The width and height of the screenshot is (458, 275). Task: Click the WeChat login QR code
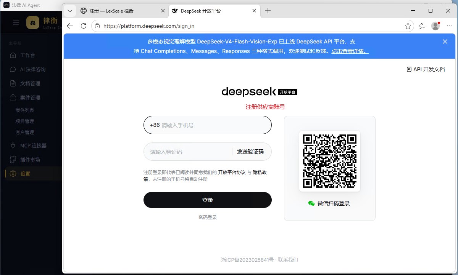click(330, 161)
